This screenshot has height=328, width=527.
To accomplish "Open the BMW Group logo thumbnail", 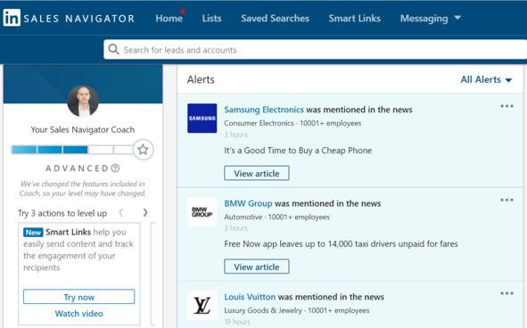I will 202,212.
